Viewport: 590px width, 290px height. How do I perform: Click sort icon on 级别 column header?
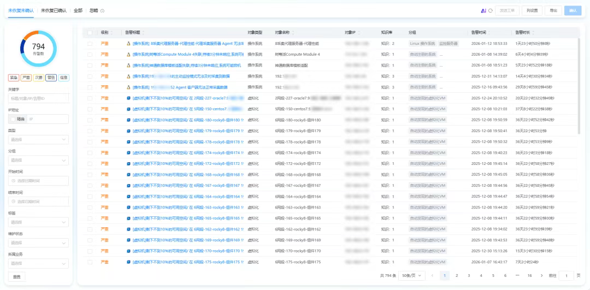[113, 33]
